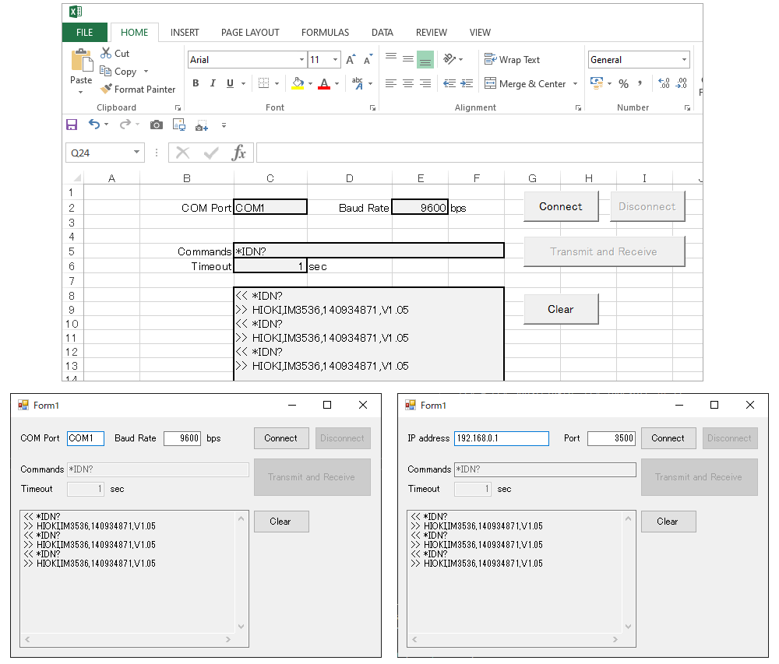Screen dimensions: 779x664
Task: Click the IP address field showing 192.168.0.1
Action: 502,438
